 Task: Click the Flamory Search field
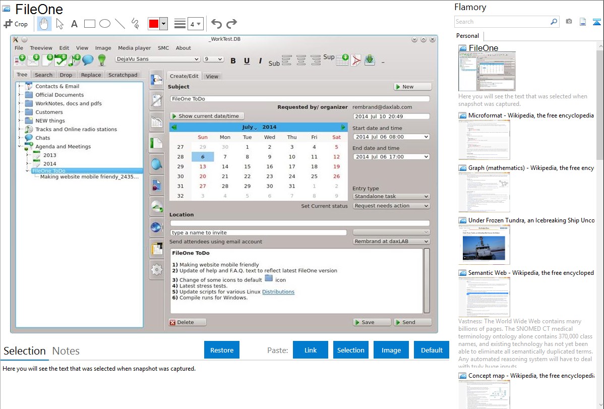pyautogui.click(x=502, y=22)
